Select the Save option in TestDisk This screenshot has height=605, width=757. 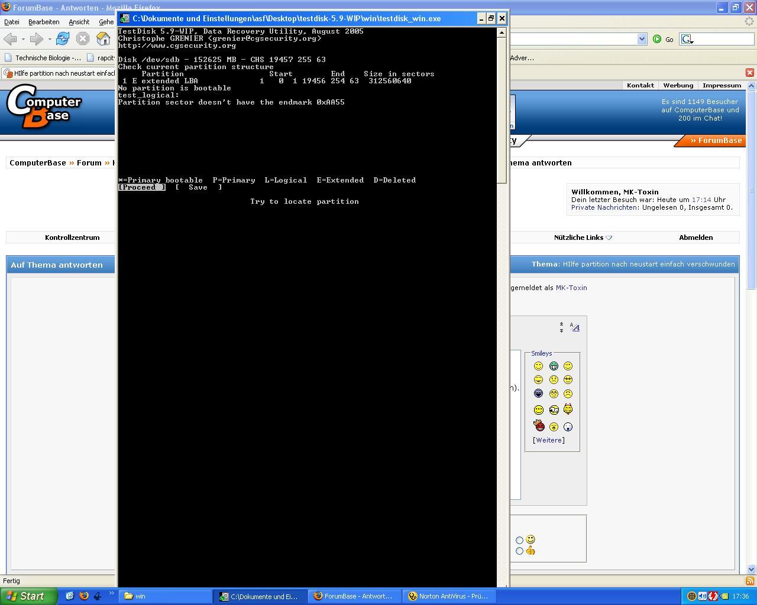[199, 187]
